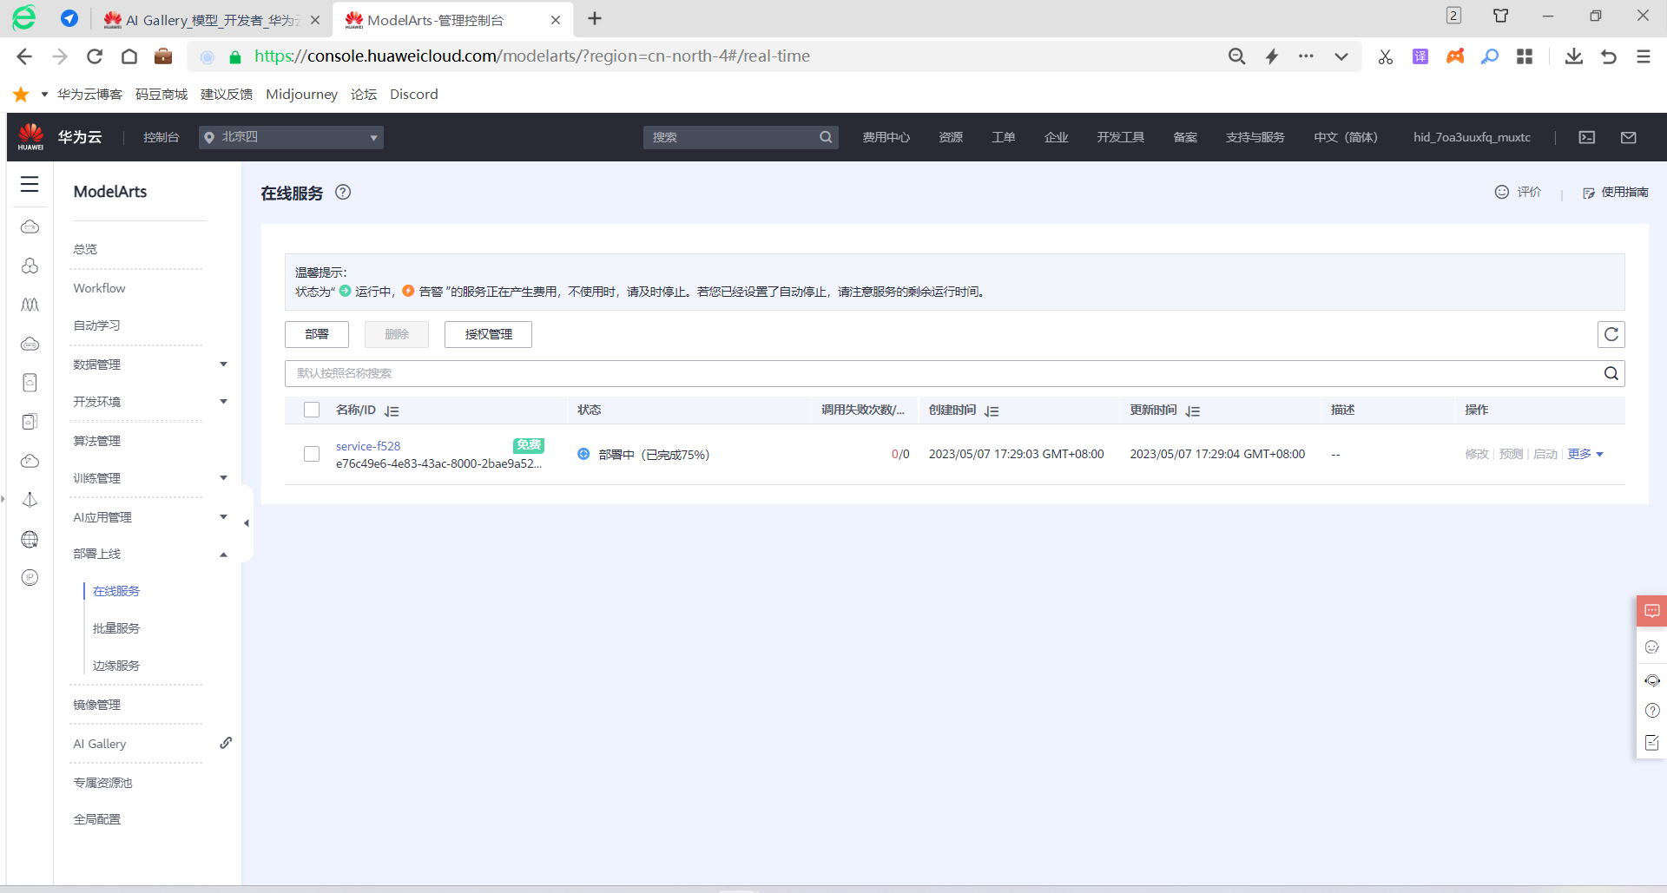This screenshot has width=1667, height=893.
Task: Open 专属资源池 in the sidebar
Action: click(102, 783)
